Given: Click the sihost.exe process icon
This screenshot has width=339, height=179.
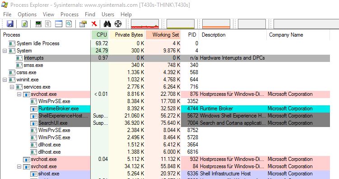Looking at the screenshot, I should tap(33, 174).
